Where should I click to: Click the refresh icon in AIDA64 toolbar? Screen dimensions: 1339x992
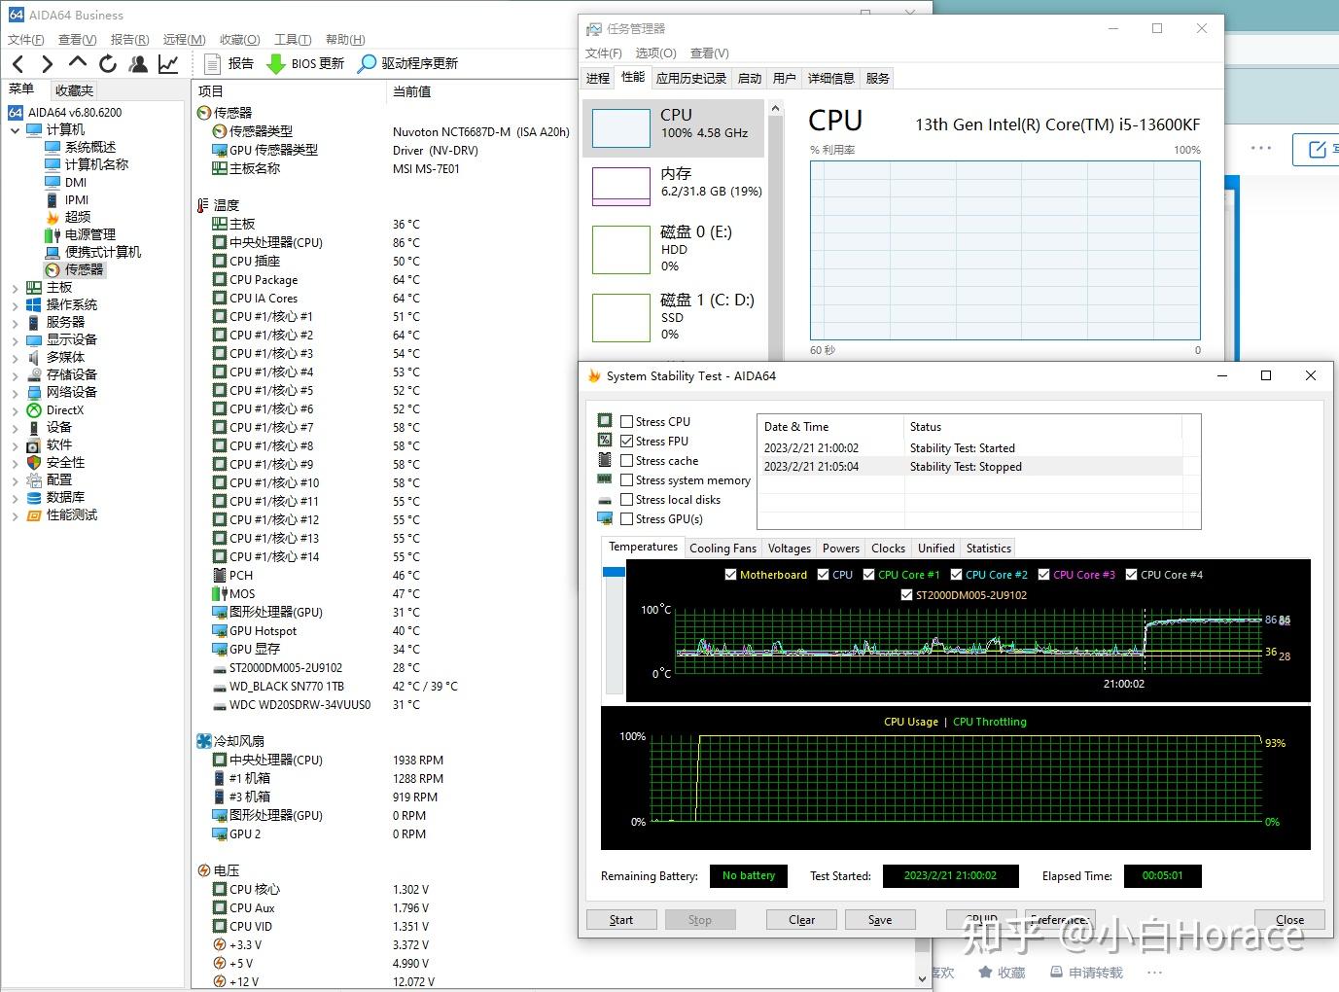pos(108,64)
